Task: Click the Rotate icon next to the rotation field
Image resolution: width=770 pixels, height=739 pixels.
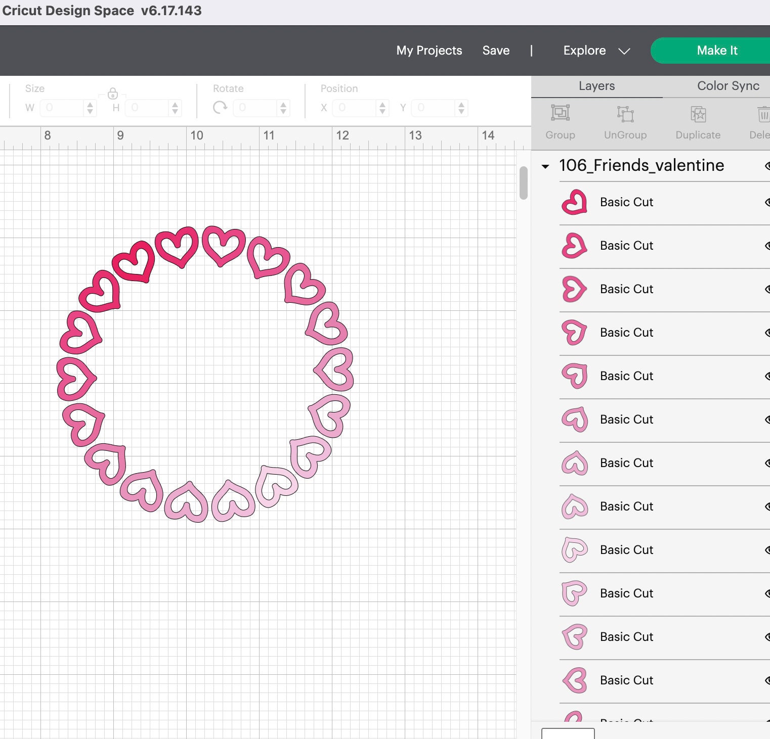Action: [221, 108]
